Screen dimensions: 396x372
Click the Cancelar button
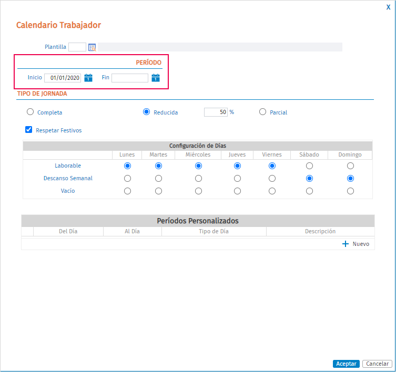tap(377, 364)
